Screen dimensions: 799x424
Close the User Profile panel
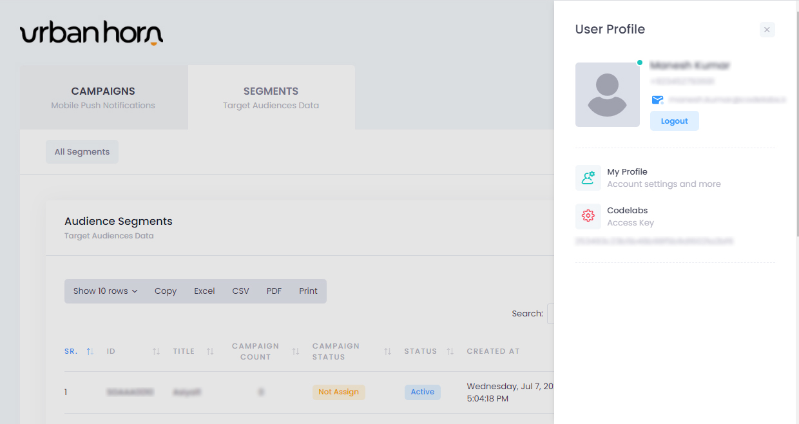[x=767, y=30]
